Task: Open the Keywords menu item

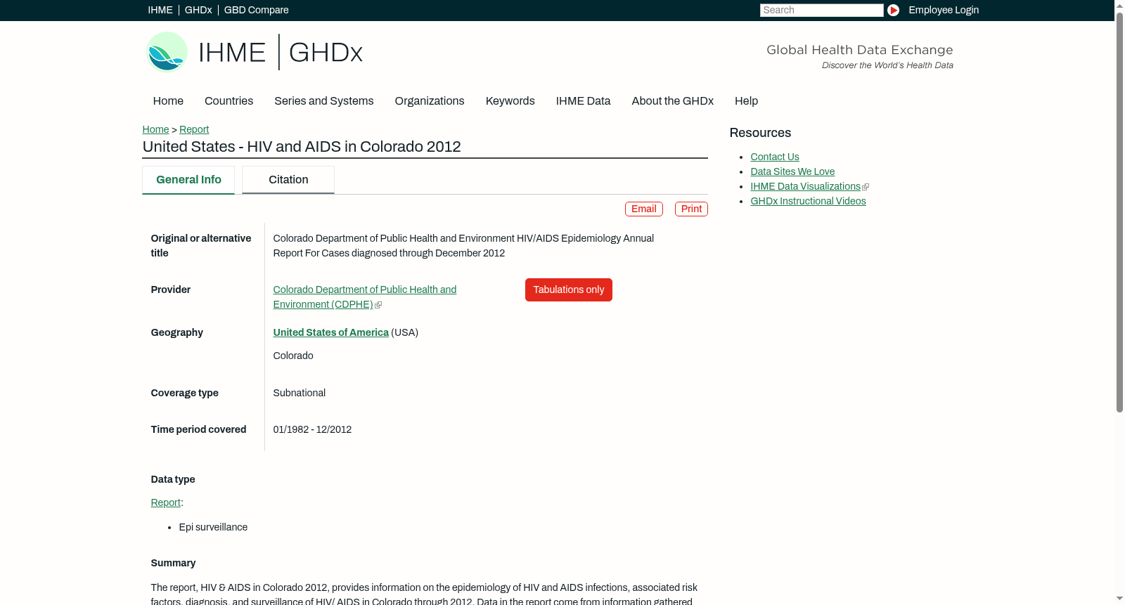Action: [510, 100]
